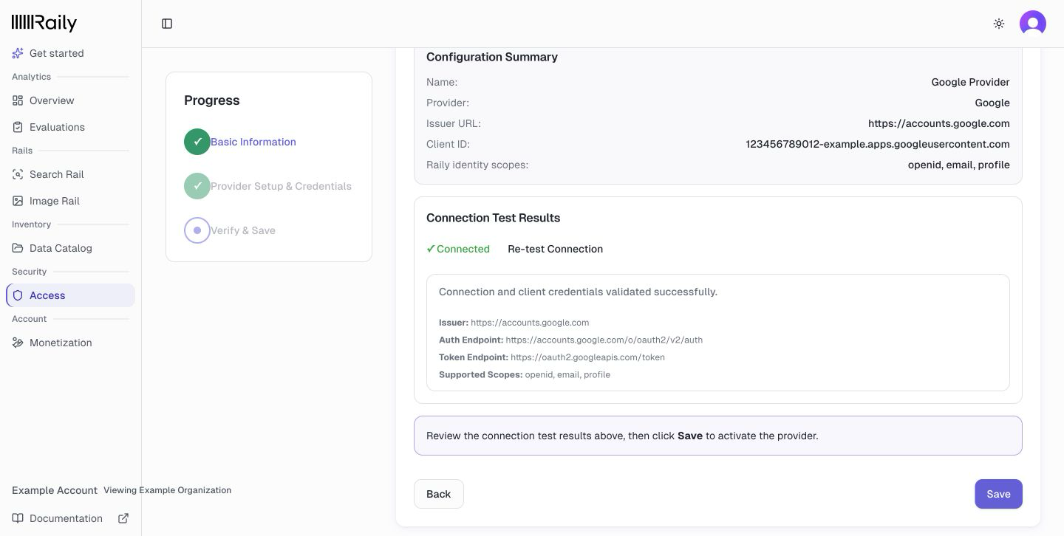Select the Verify & Save step label
This screenshot has width=1064, height=536.
(x=243, y=230)
